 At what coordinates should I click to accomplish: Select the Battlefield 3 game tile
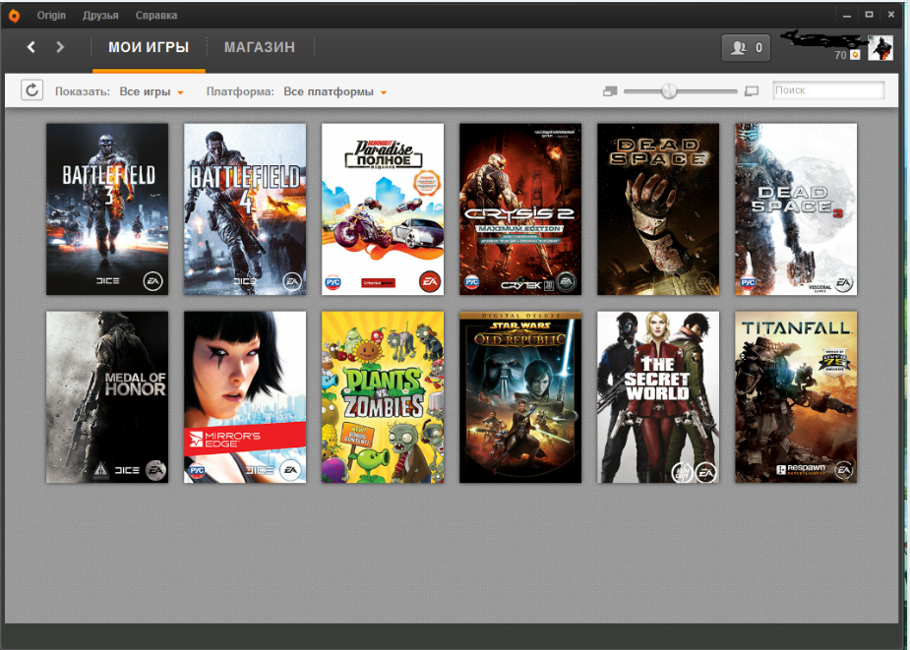pyautogui.click(x=107, y=208)
